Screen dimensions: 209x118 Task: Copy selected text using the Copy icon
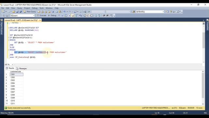[x=56, y=12]
